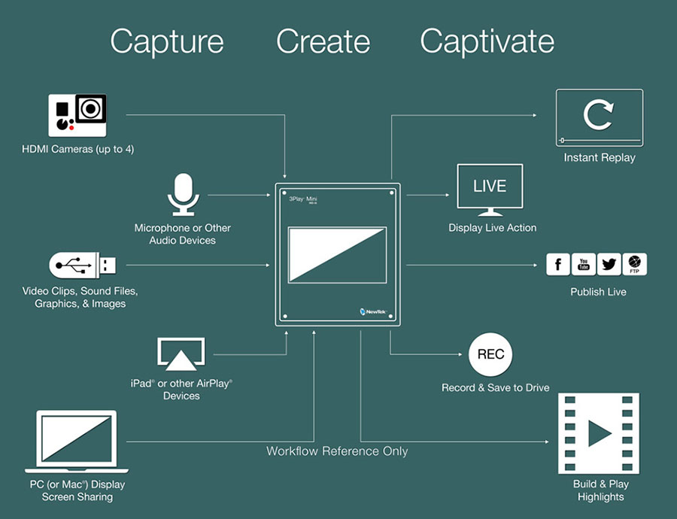677x519 pixels.
Task: Click the YouTube publish icon
Action: 584,264
